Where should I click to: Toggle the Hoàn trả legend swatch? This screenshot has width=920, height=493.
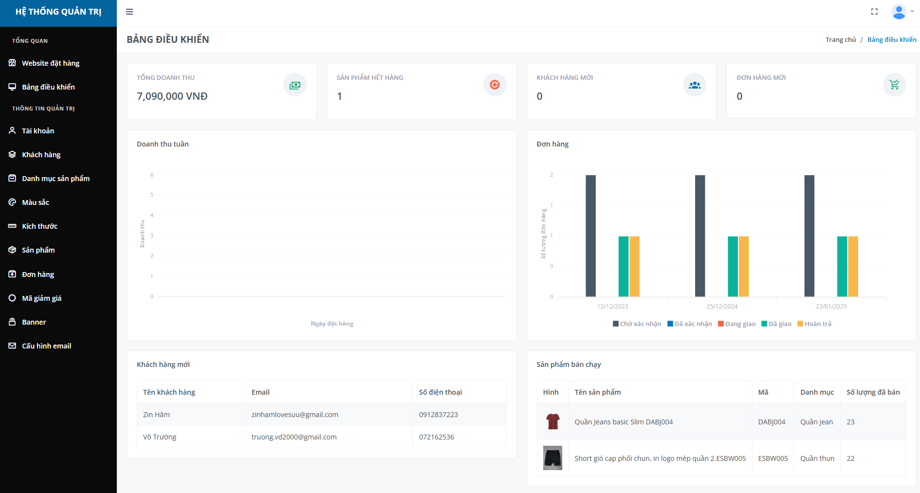[x=800, y=324]
